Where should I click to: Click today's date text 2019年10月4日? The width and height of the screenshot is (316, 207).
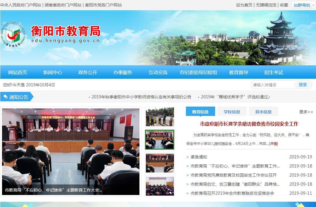[41, 85]
